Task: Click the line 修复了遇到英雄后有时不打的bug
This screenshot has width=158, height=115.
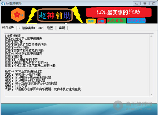Action: pos(27,62)
